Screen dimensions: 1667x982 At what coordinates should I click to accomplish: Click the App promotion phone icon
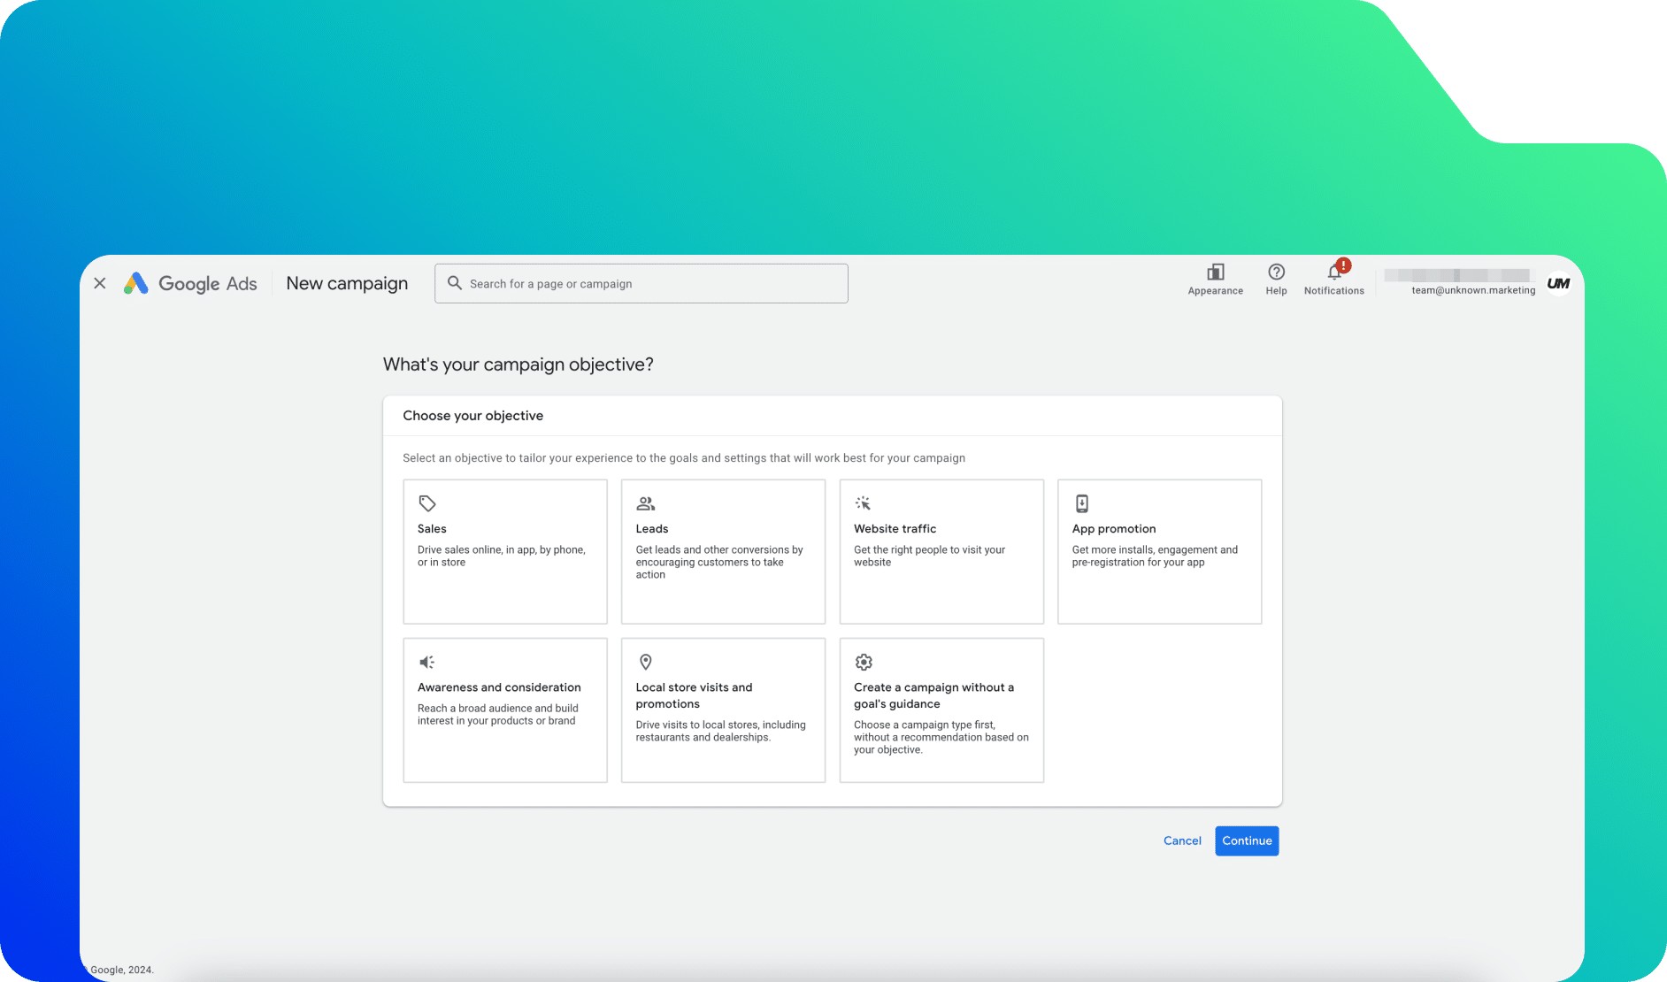point(1081,503)
